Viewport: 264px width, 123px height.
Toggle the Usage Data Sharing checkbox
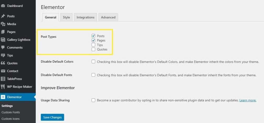coord(93,100)
